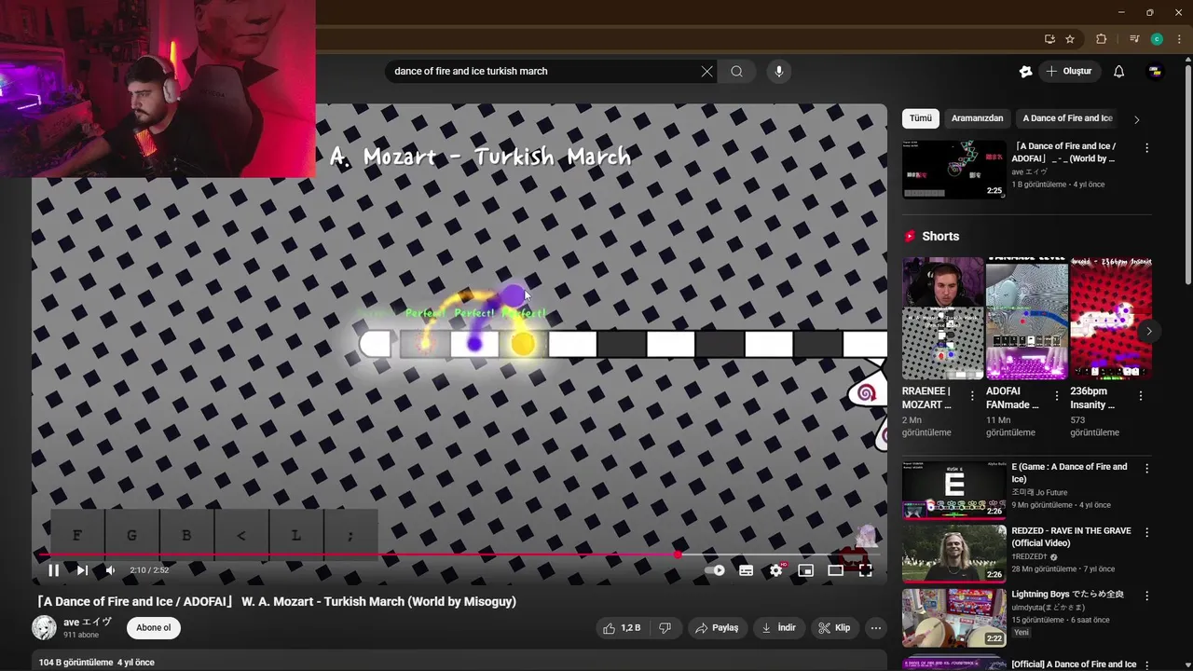Click the video title below the player
This screenshot has width=1193, height=671.
pyautogui.click(x=276, y=602)
